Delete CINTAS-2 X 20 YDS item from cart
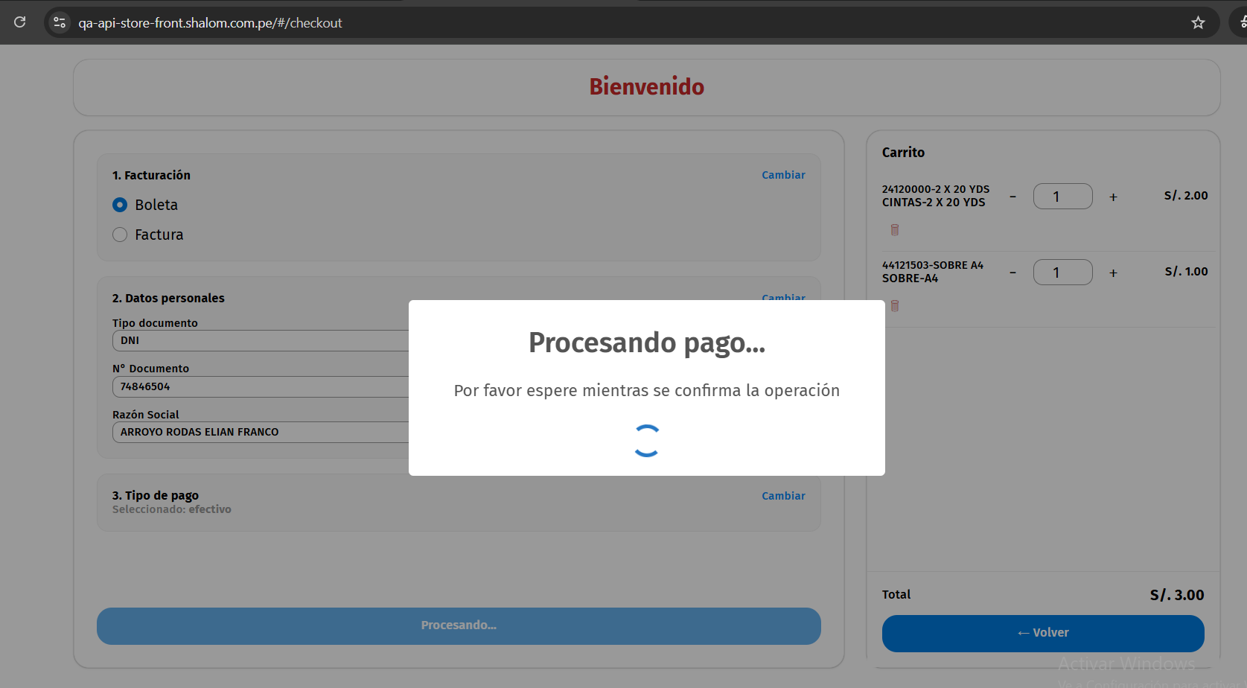1247x688 pixels. [895, 230]
